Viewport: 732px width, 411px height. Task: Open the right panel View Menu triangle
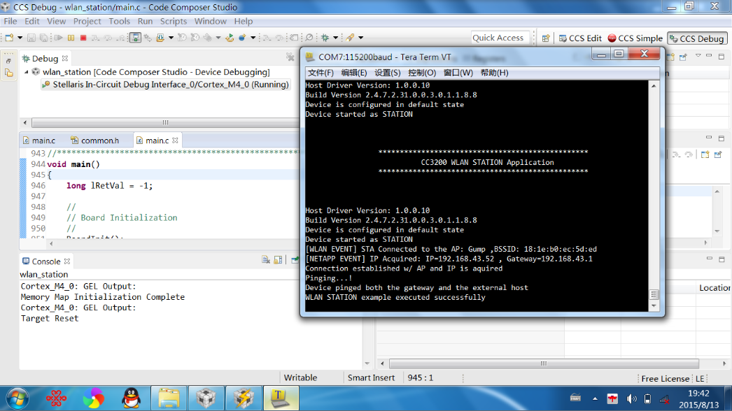698,55
